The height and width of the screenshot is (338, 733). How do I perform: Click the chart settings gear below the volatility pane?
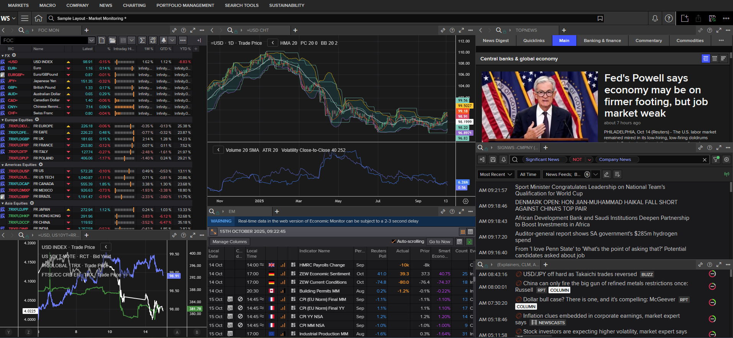465,201
